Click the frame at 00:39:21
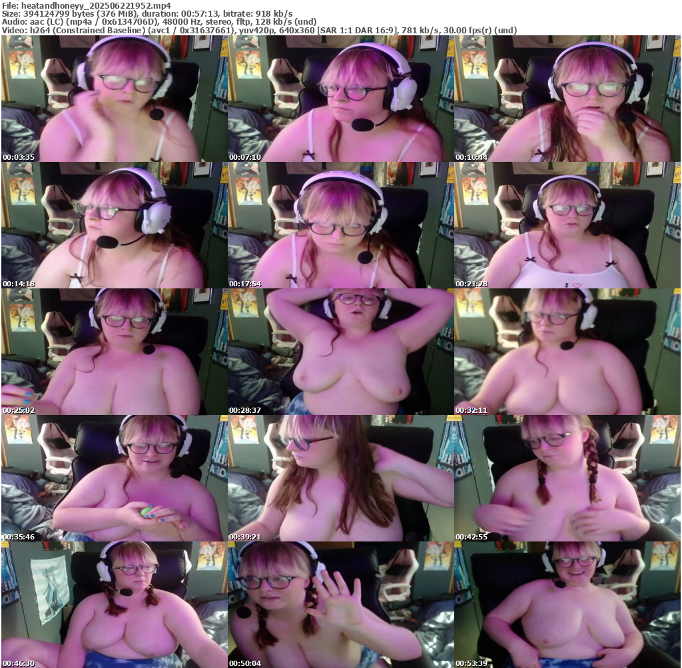Viewport: 682px width, 668px height. pos(340,478)
